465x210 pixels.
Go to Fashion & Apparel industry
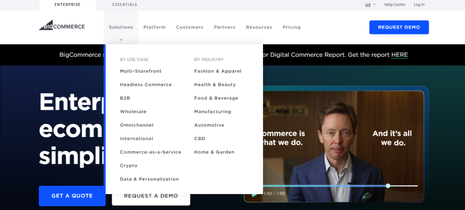point(218,71)
